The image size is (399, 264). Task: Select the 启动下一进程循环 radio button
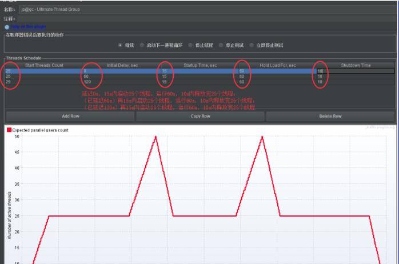point(142,45)
